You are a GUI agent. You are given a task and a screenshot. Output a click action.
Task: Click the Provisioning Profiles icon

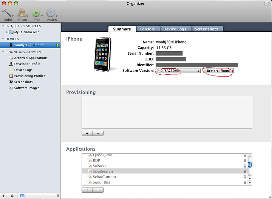pyautogui.click(x=11, y=76)
